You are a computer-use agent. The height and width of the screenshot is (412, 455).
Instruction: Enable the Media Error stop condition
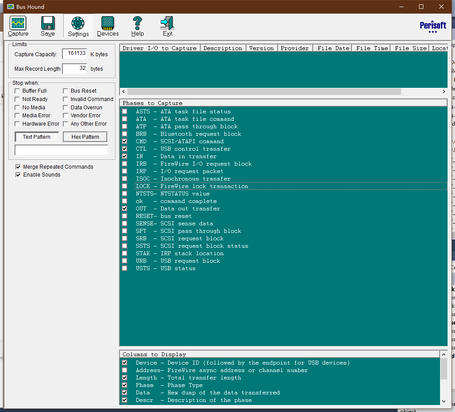[x=17, y=116]
